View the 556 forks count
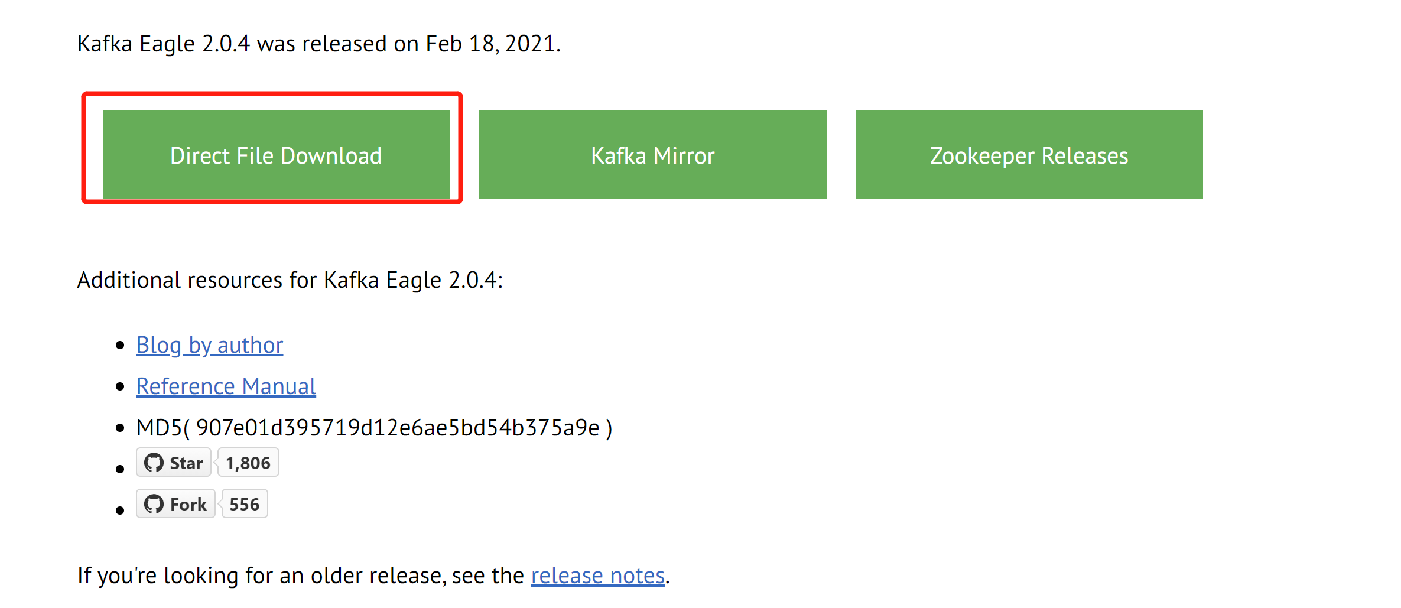The image size is (1401, 608). (245, 504)
